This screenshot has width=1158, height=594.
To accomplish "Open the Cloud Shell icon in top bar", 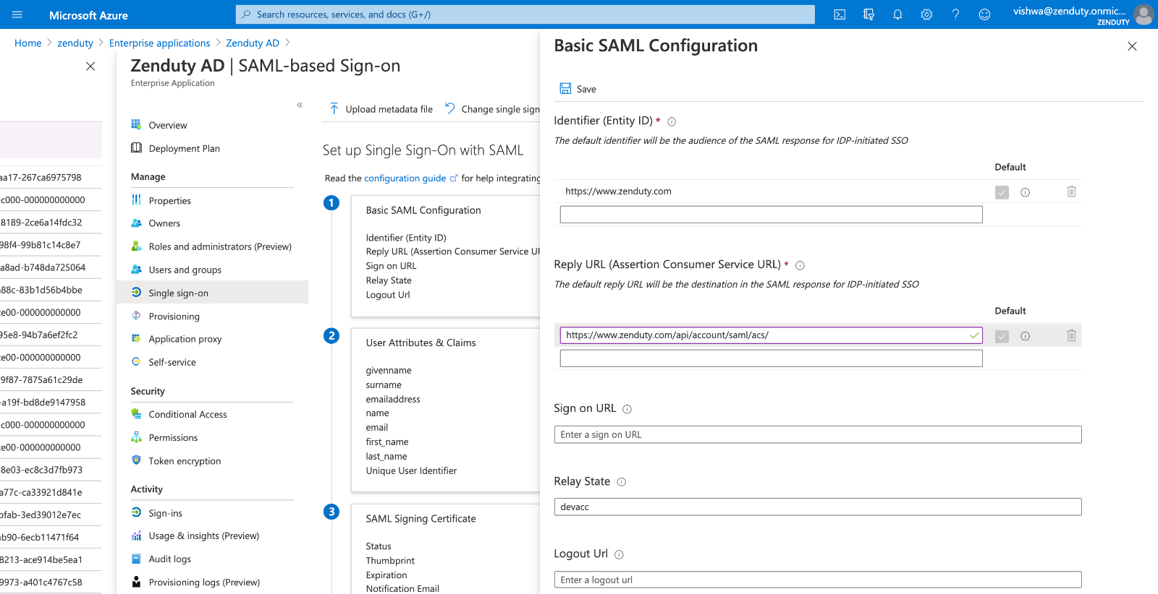I will [x=840, y=14].
